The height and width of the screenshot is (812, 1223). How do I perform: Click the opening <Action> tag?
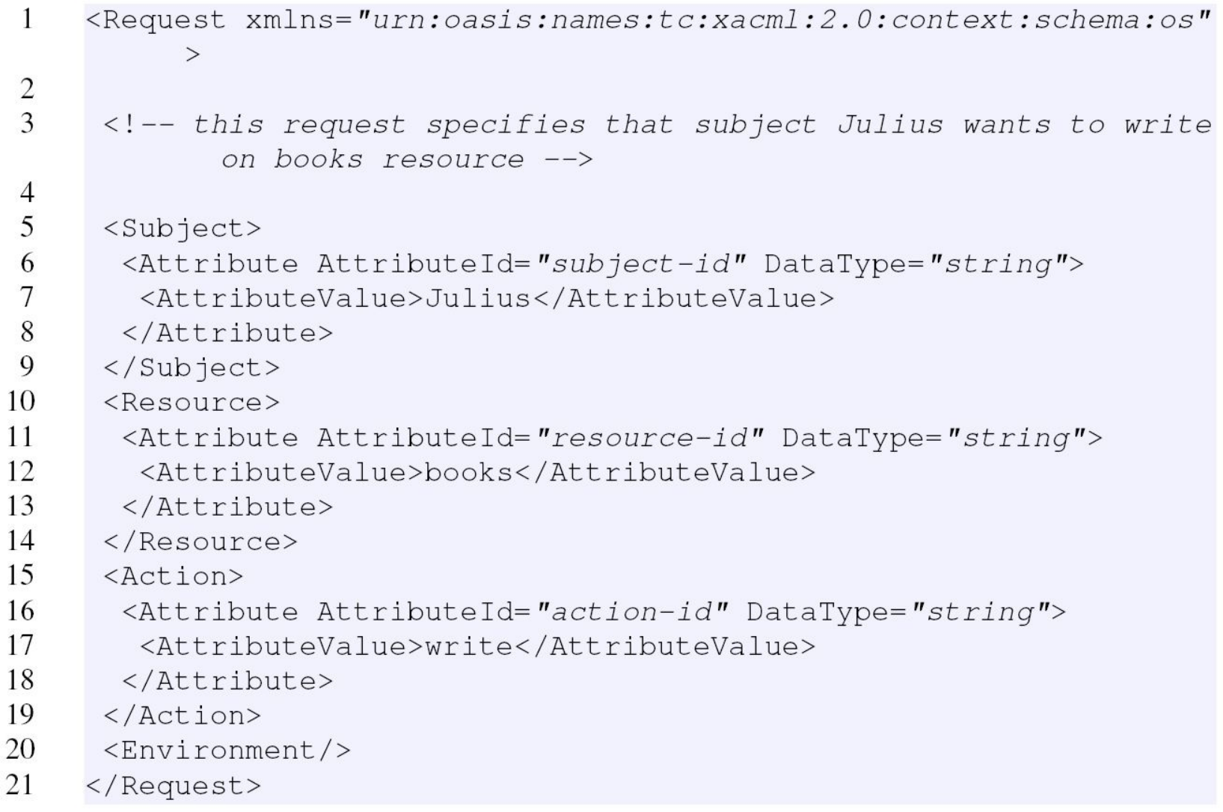(x=174, y=576)
